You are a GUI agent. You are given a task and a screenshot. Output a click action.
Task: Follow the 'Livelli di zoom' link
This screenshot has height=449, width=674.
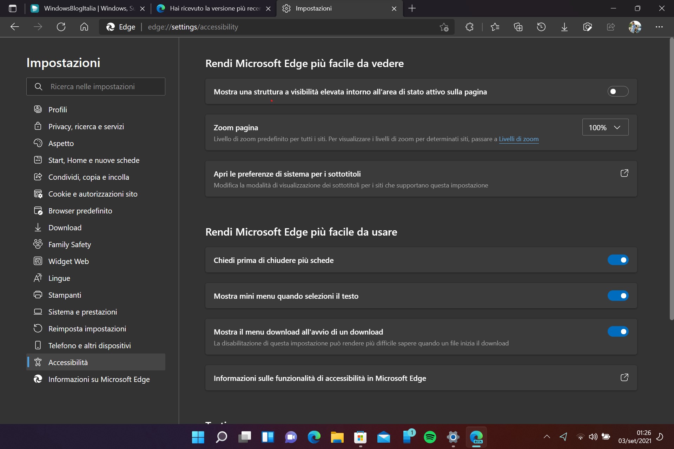coord(518,139)
